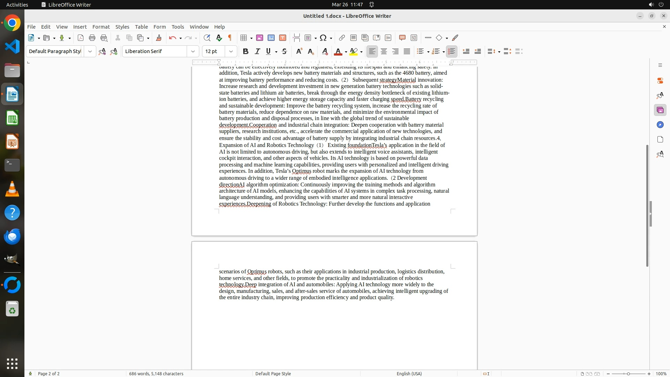Click the Print icon in toolbar
Viewport: 670px width, 377px height.
92,38
